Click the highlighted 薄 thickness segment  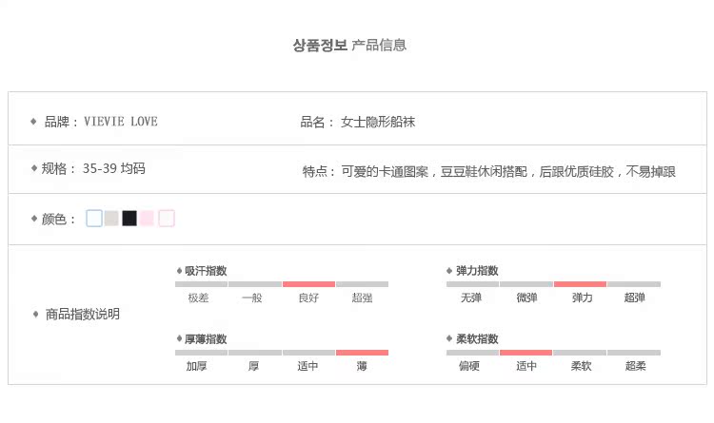(x=362, y=352)
